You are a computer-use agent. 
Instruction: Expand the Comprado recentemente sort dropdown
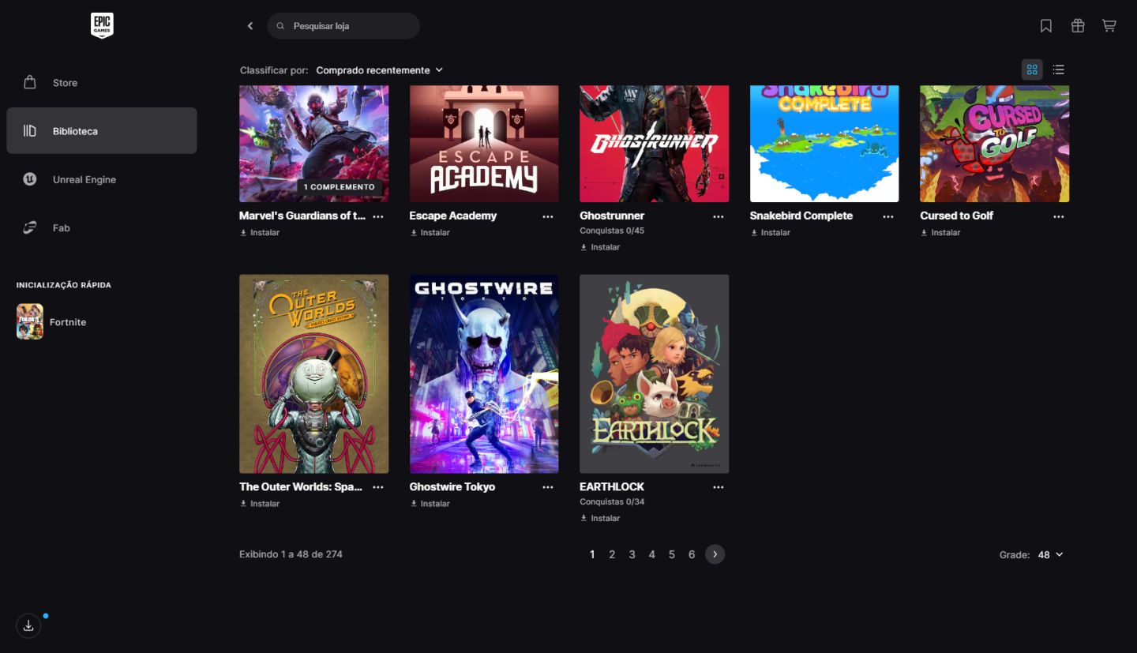coord(380,70)
